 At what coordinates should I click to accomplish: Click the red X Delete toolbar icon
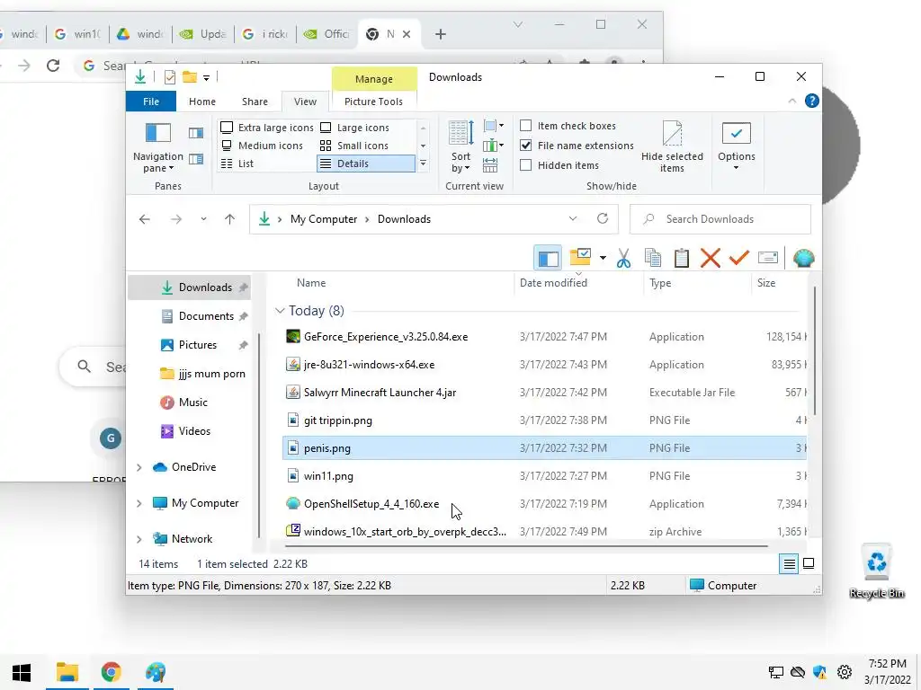point(711,258)
